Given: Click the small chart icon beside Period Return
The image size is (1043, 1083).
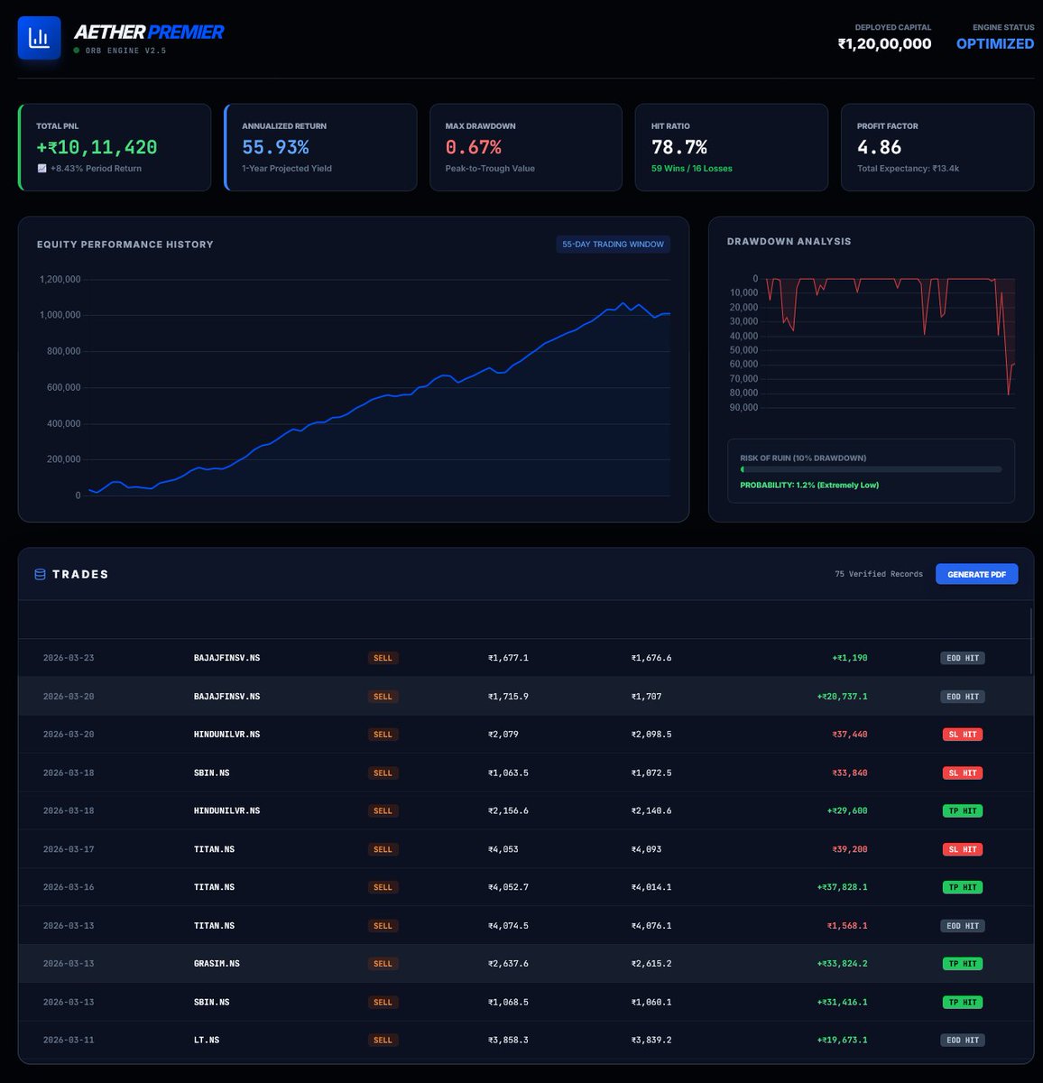Looking at the screenshot, I should (x=42, y=169).
